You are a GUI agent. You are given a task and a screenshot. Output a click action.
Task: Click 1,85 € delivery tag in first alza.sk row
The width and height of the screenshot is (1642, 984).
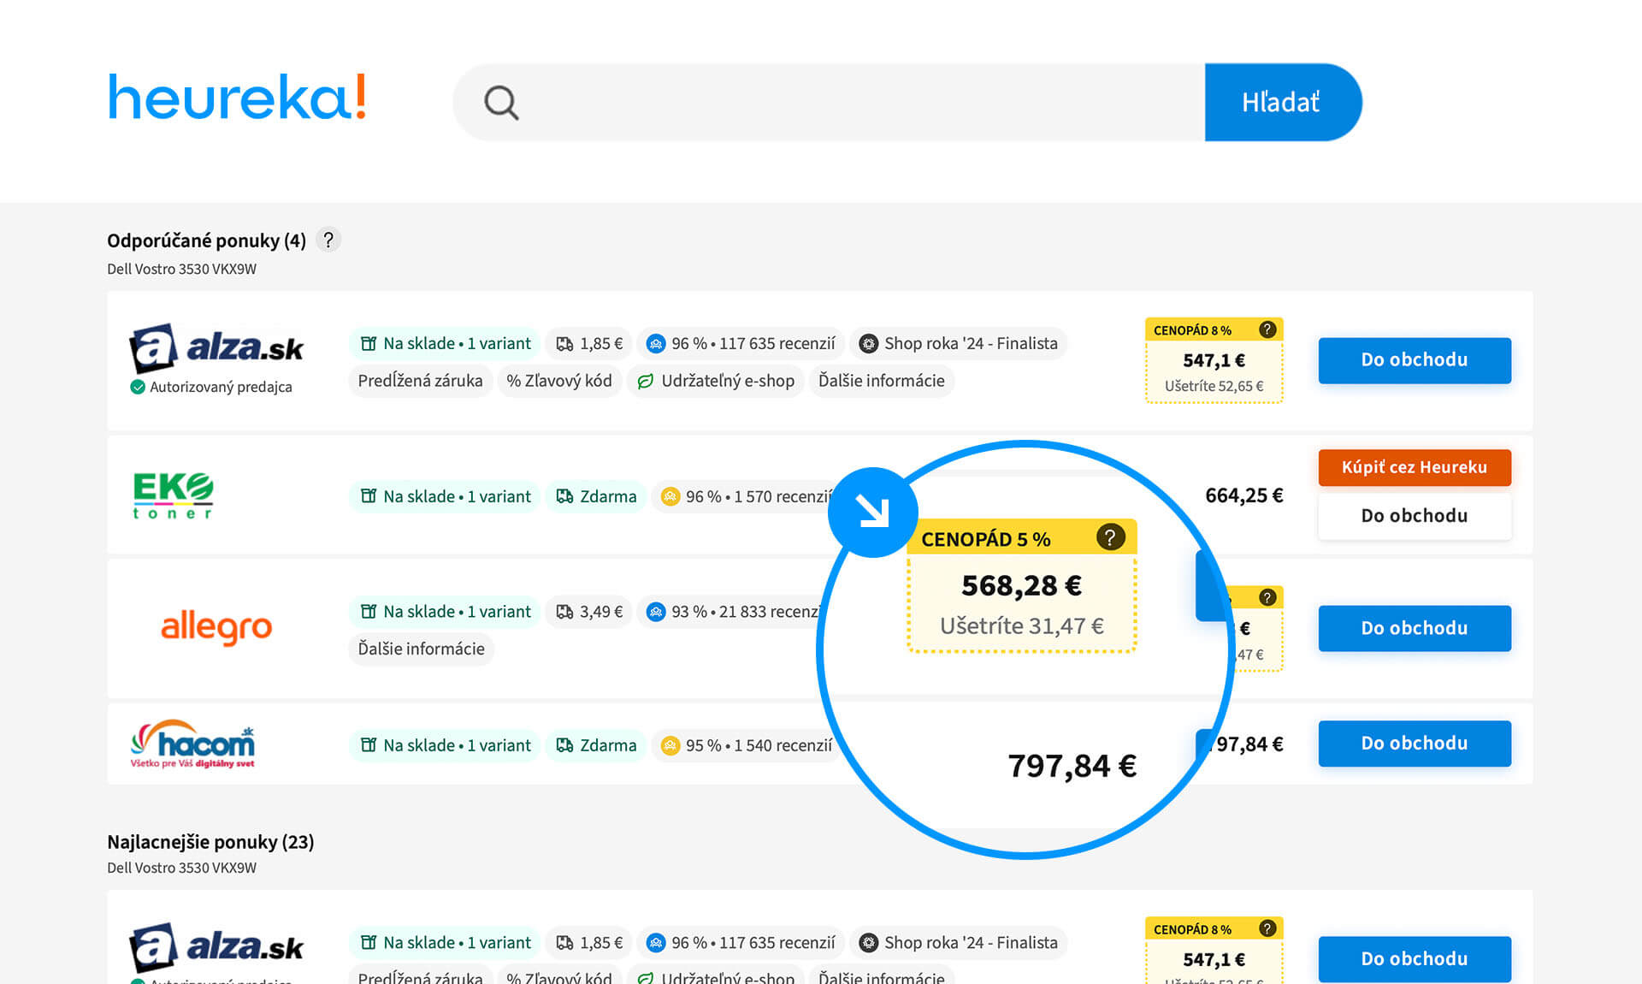pos(589,343)
